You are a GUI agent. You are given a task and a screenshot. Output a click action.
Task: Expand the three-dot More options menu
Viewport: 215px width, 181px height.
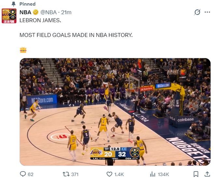tap(207, 12)
